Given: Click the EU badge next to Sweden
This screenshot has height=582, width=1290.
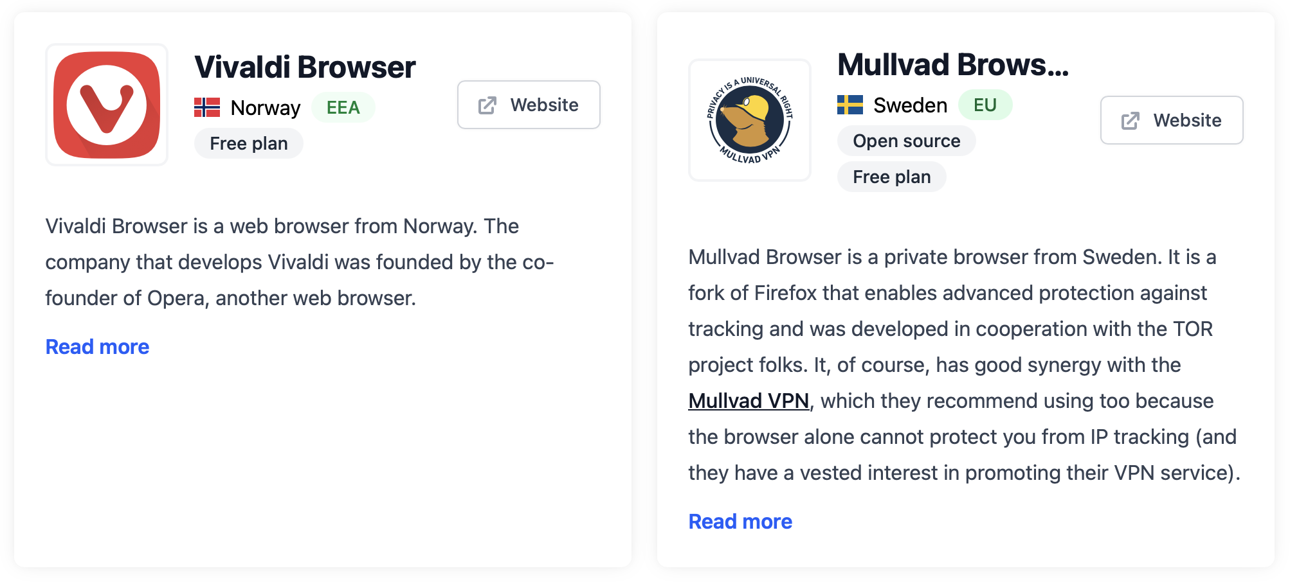Looking at the screenshot, I should [x=985, y=105].
